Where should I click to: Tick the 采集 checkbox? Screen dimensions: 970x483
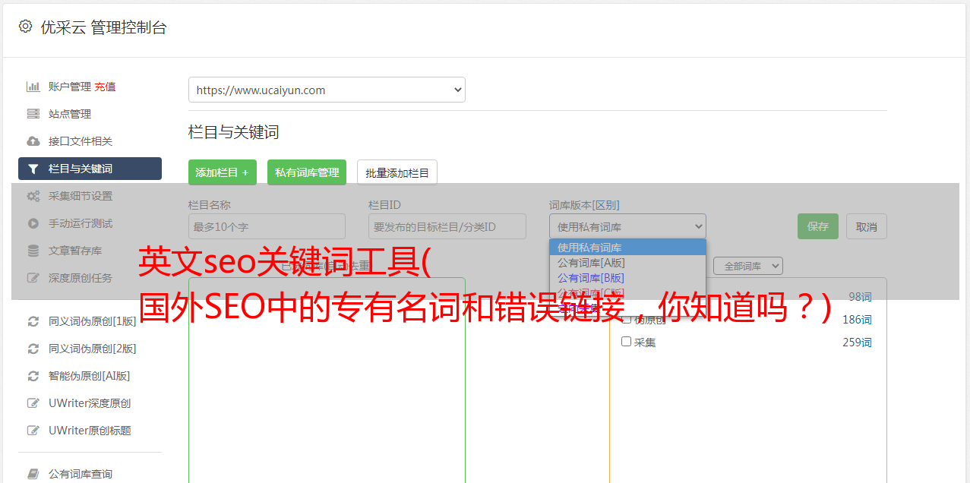[627, 342]
